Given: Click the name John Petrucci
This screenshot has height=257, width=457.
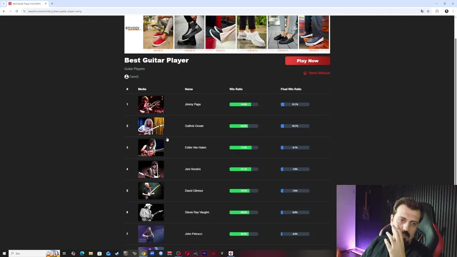Looking at the screenshot, I should (x=194, y=234).
